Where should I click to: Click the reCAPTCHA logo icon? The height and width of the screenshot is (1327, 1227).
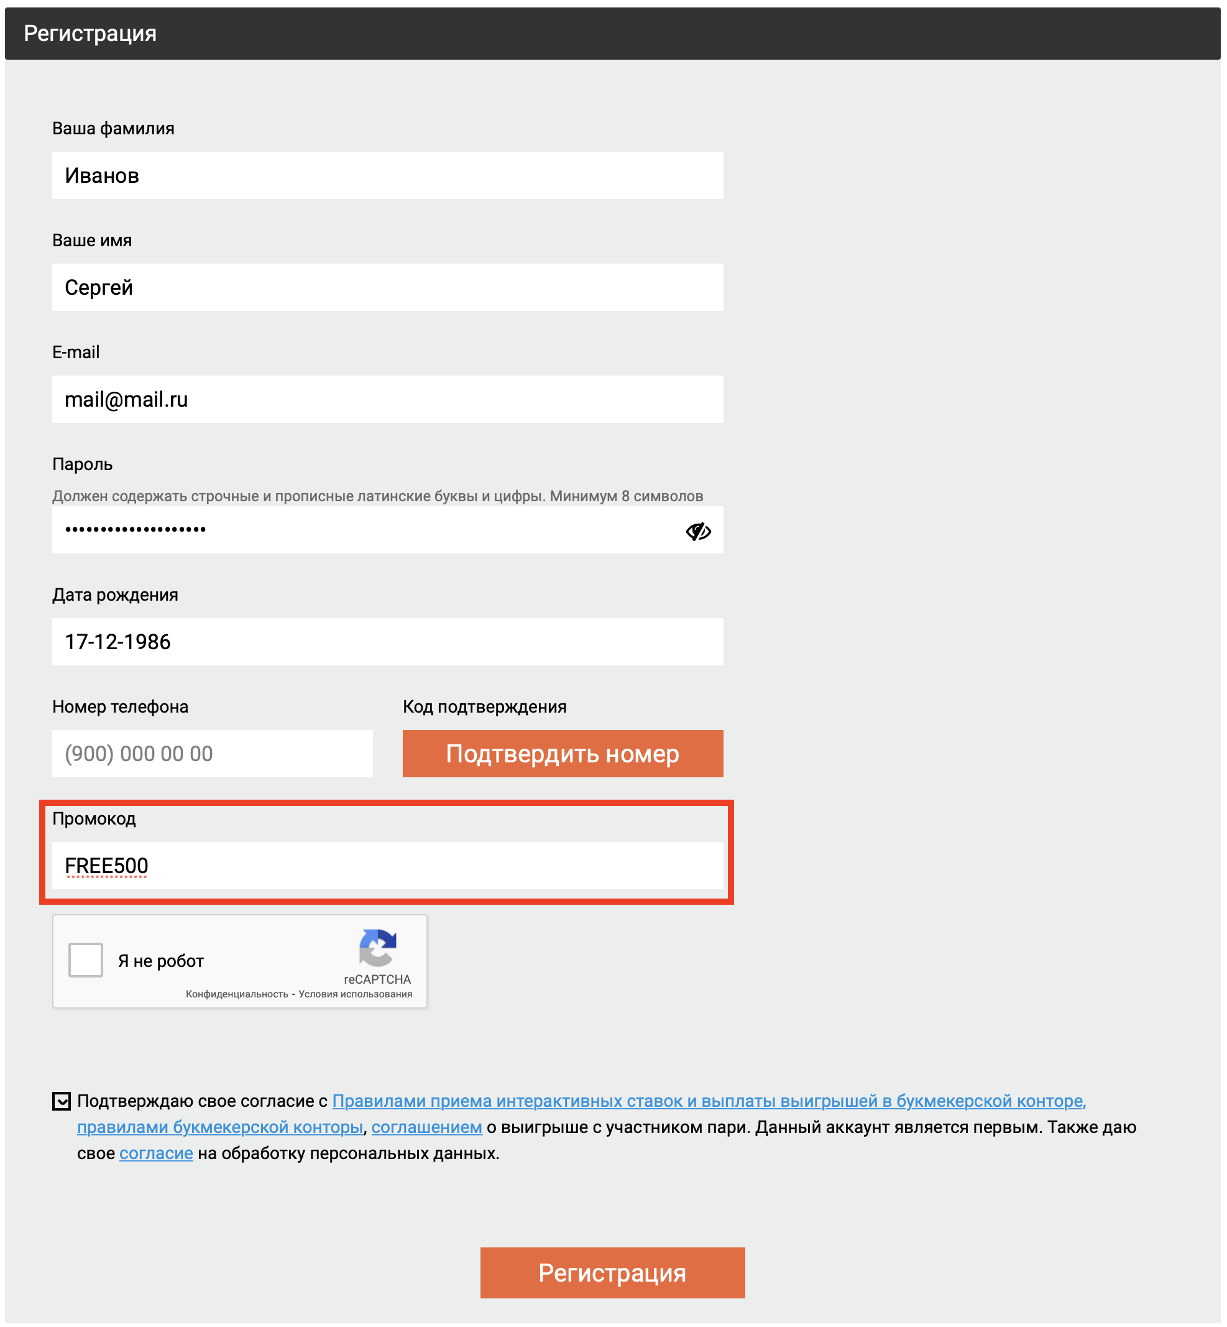pyautogui.click(x=377, y=947)
